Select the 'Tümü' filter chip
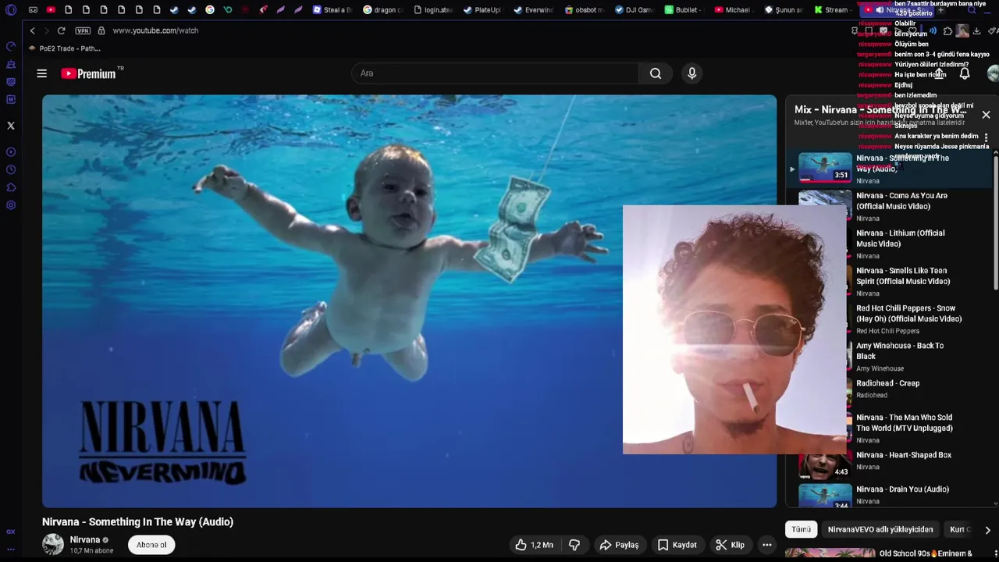Image resolution: width=999 pixels, height=562 pixels. [801, 529]
